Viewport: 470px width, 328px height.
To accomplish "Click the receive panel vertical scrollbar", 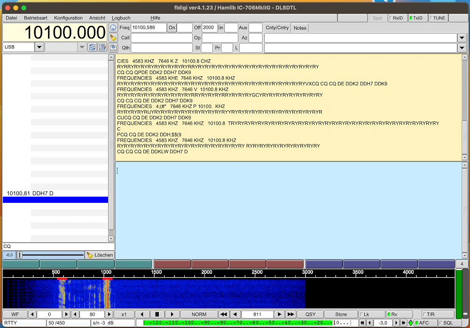I will point(464,107).
